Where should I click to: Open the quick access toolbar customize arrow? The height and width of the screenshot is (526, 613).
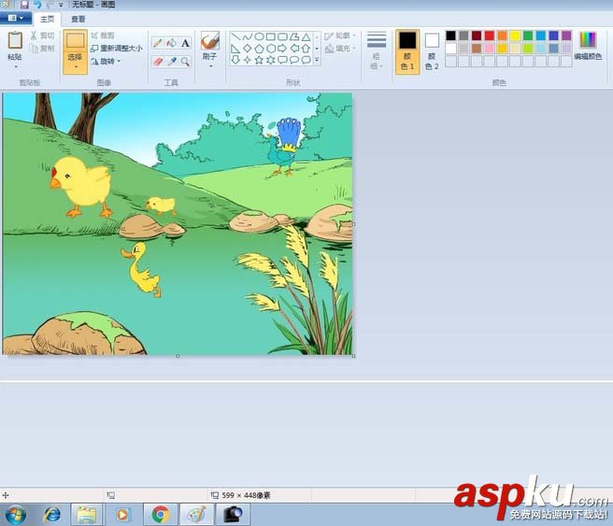pos(61,5)
